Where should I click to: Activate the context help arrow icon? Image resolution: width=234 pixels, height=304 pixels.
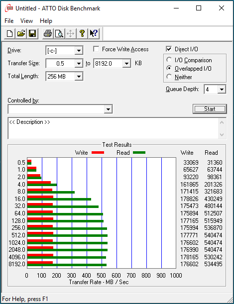pyautogui.click(x=94, y=33)
